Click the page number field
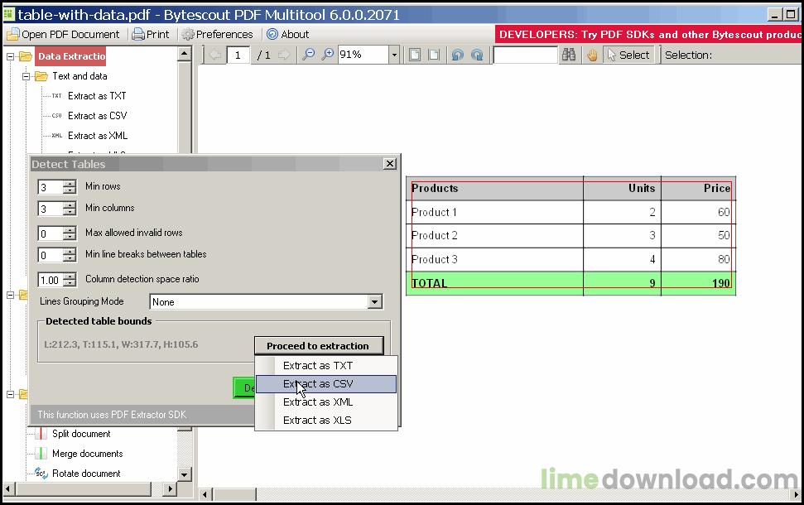The width and height of the screenshot is (804, 505). (238, 55)
